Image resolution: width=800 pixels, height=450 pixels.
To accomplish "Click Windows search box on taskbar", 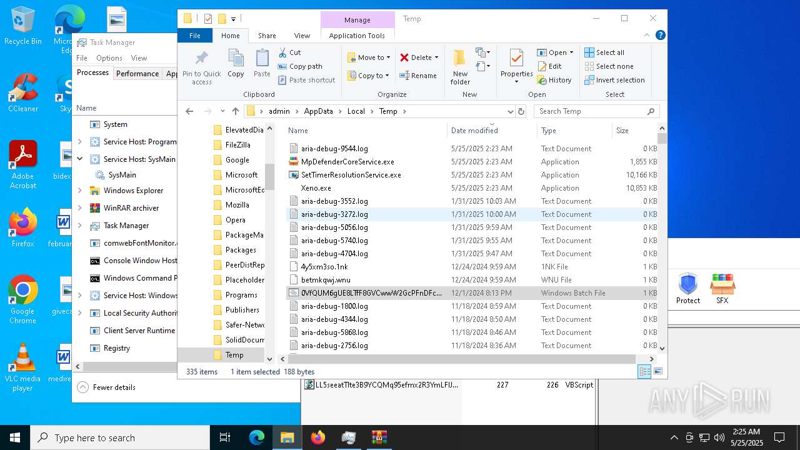I will [120, 437].
